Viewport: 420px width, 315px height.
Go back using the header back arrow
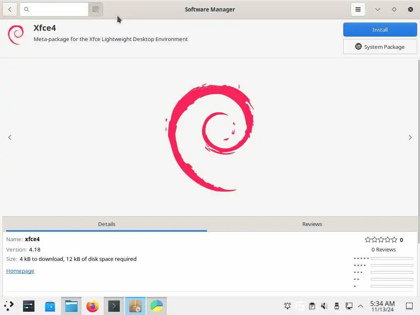10,9
